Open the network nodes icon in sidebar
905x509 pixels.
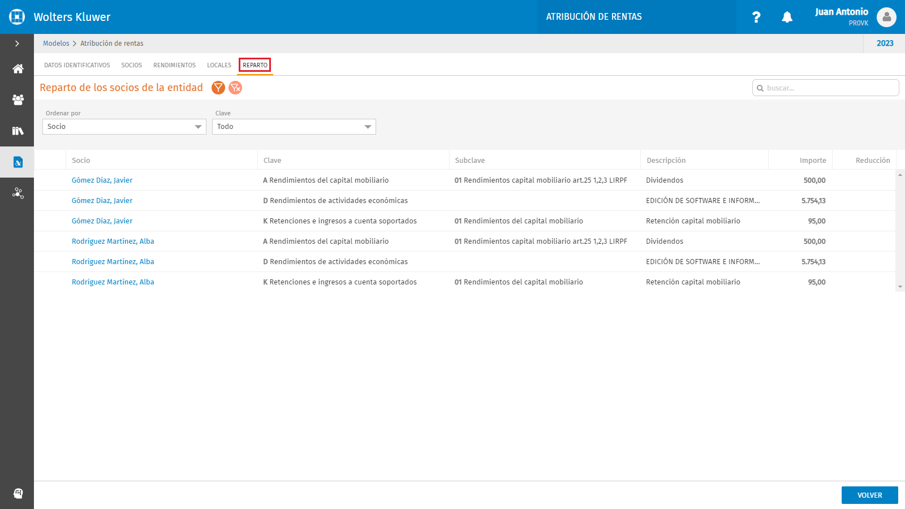click(x=18, y=193)
